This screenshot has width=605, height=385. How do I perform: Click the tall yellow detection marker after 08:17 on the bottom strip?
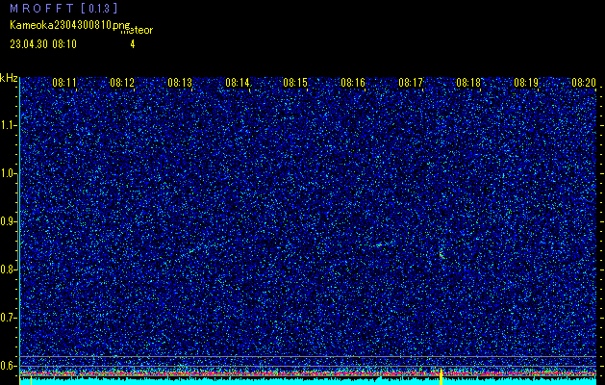coord(441,377)
